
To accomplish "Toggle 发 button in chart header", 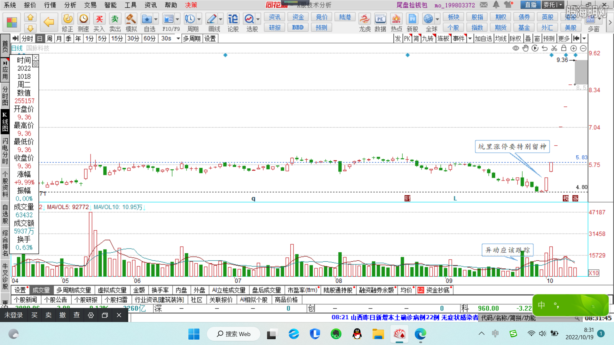I will tap(398, 39).
